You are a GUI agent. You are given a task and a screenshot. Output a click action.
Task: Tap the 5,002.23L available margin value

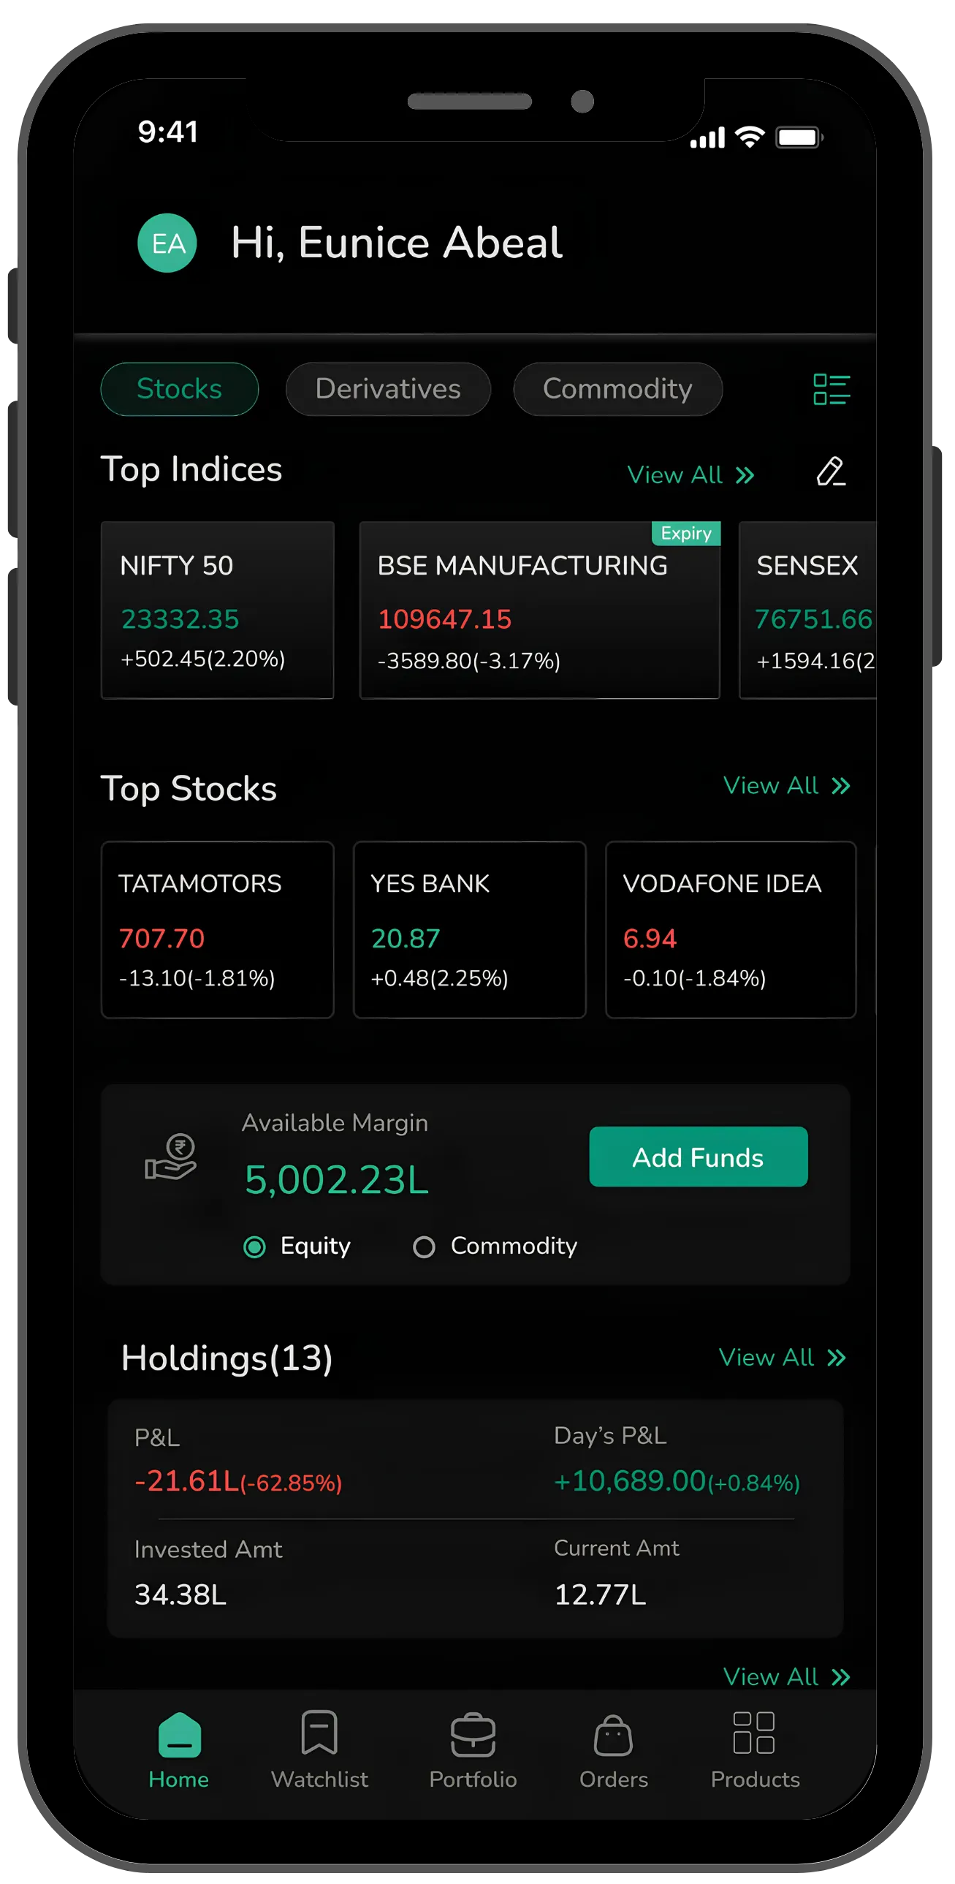tap(336, 1181)
